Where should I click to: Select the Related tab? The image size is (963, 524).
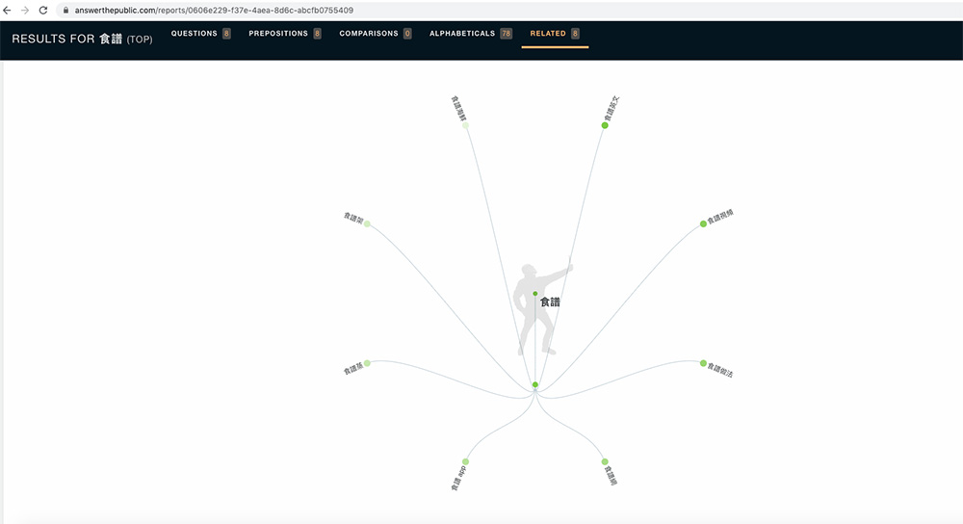(x=548, y=34)
